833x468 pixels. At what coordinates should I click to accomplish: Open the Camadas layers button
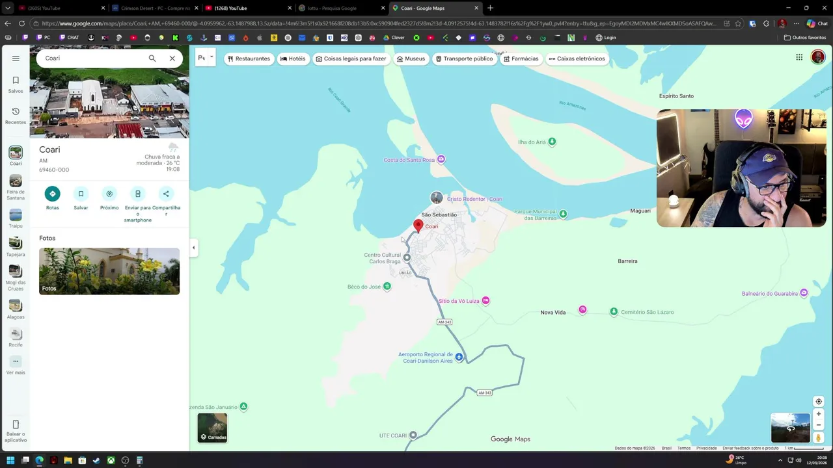tap(212, 428)
